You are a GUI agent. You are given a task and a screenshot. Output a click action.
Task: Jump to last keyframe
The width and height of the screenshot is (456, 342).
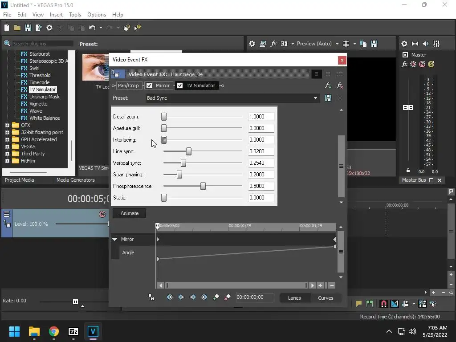pos(204,297)
